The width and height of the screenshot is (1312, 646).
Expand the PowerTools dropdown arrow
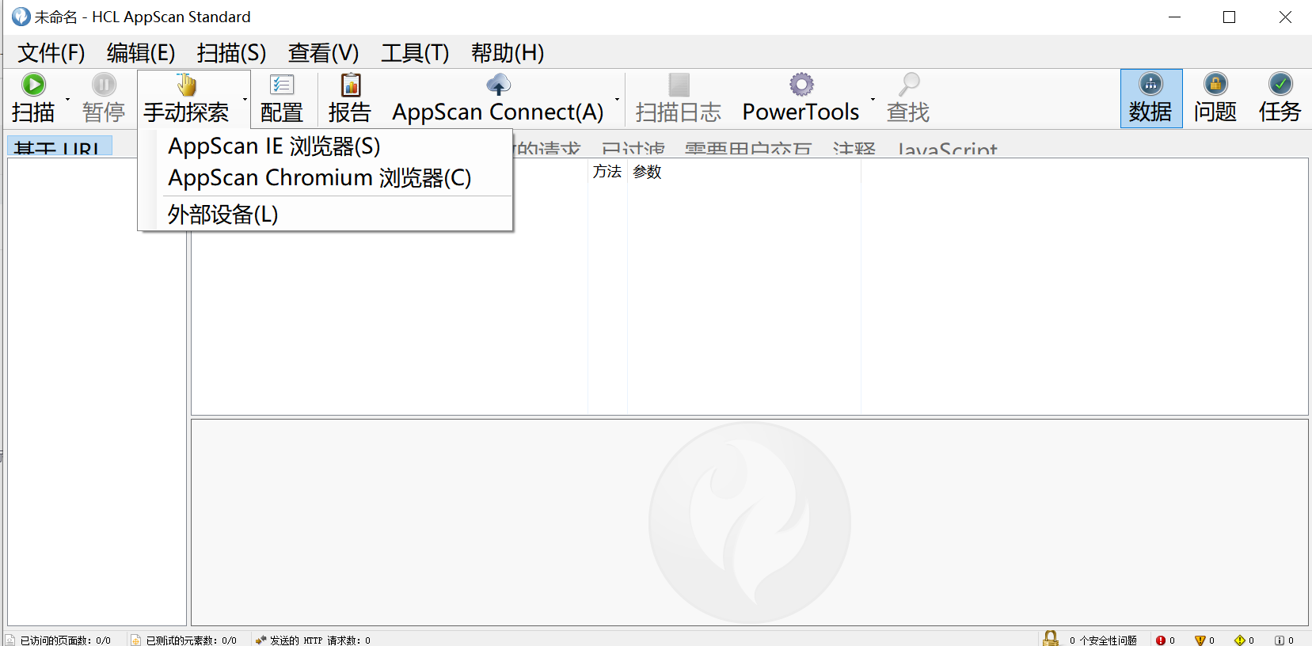pos(873,100)
